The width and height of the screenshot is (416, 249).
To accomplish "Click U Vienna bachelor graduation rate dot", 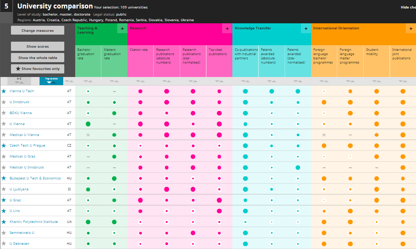I will 88,124.
